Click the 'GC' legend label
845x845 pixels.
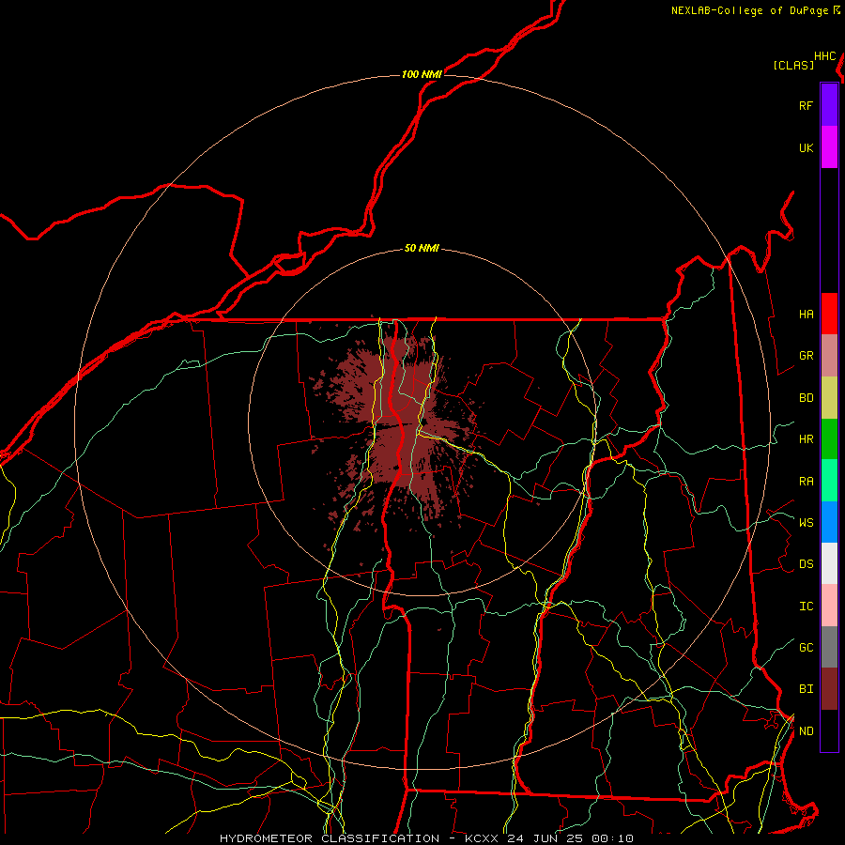tap(806, 648)
